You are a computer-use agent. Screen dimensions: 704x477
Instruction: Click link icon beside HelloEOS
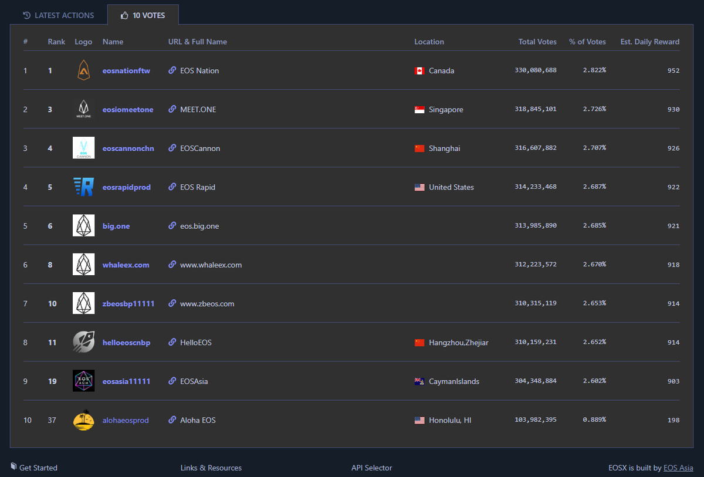coord(172,342)
